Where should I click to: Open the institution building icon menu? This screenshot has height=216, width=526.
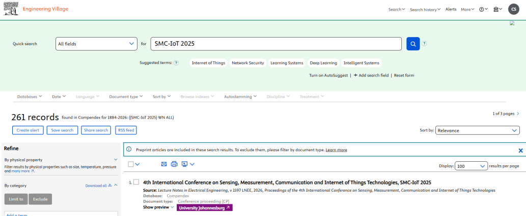click(x=497, y=9)
